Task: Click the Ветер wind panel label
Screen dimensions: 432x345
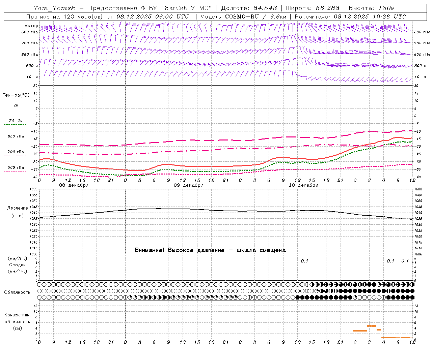Action: point(31,26)
